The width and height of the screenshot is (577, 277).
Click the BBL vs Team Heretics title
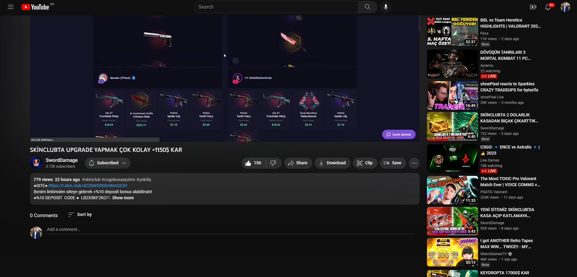coord(511,24)
